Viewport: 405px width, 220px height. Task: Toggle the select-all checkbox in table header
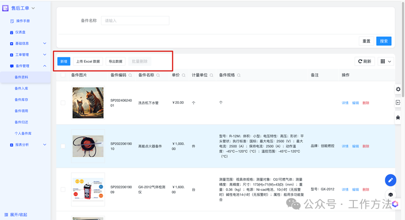pyautogui.click(x=62, y=75)
